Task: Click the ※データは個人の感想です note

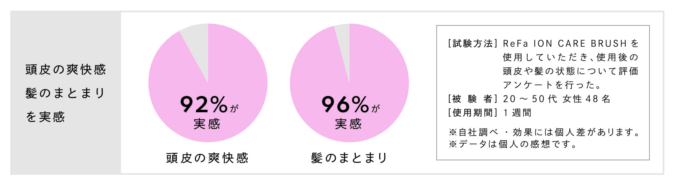Action: [513, 144]
